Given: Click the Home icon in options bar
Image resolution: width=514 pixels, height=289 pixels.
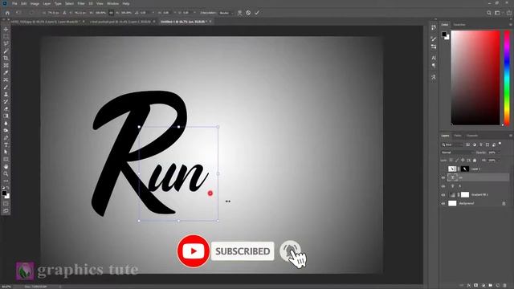Looking at the screenshot, I should click(x=7, y=13).
